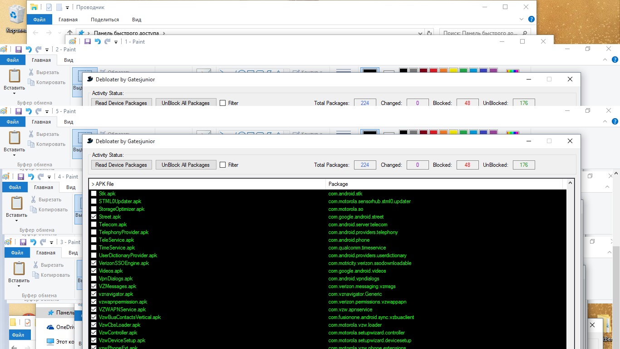Click the Redo arrow in 1 - Paint
Image resolution: width=620 pixels, height=349 pixels.
(x=108, y=41)
